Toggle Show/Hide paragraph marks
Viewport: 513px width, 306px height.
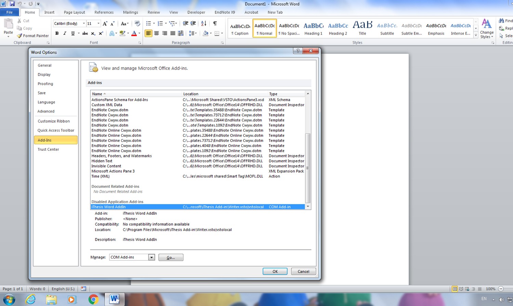(215, 24)
